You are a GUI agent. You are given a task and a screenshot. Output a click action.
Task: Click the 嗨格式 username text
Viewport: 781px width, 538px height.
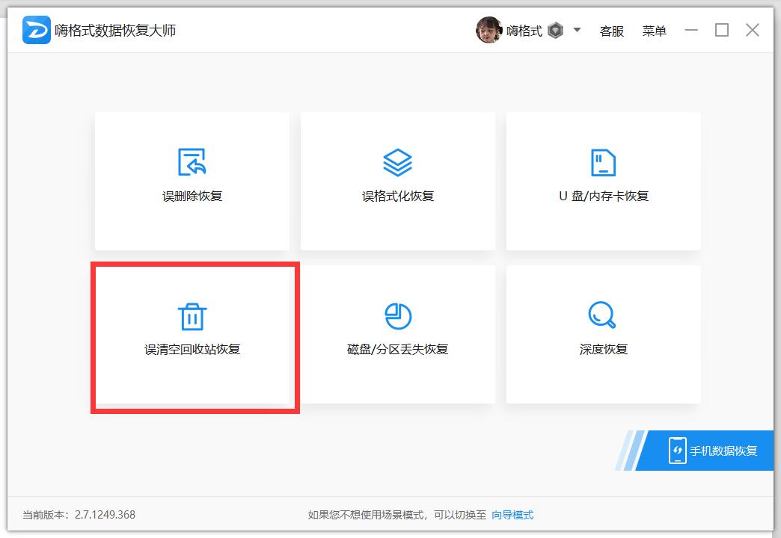[x=524, y=31]
